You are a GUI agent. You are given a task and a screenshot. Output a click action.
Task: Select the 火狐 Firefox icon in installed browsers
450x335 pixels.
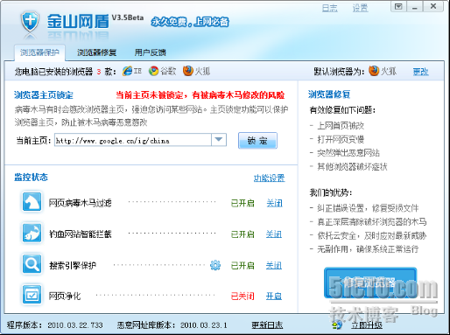pyautogui.click(x=188, y=71)
